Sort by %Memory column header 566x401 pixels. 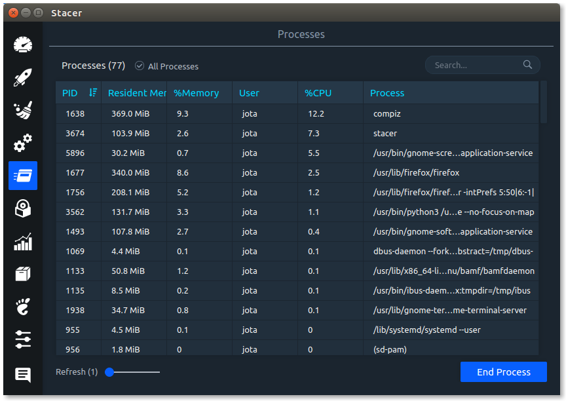pos(199,93)
